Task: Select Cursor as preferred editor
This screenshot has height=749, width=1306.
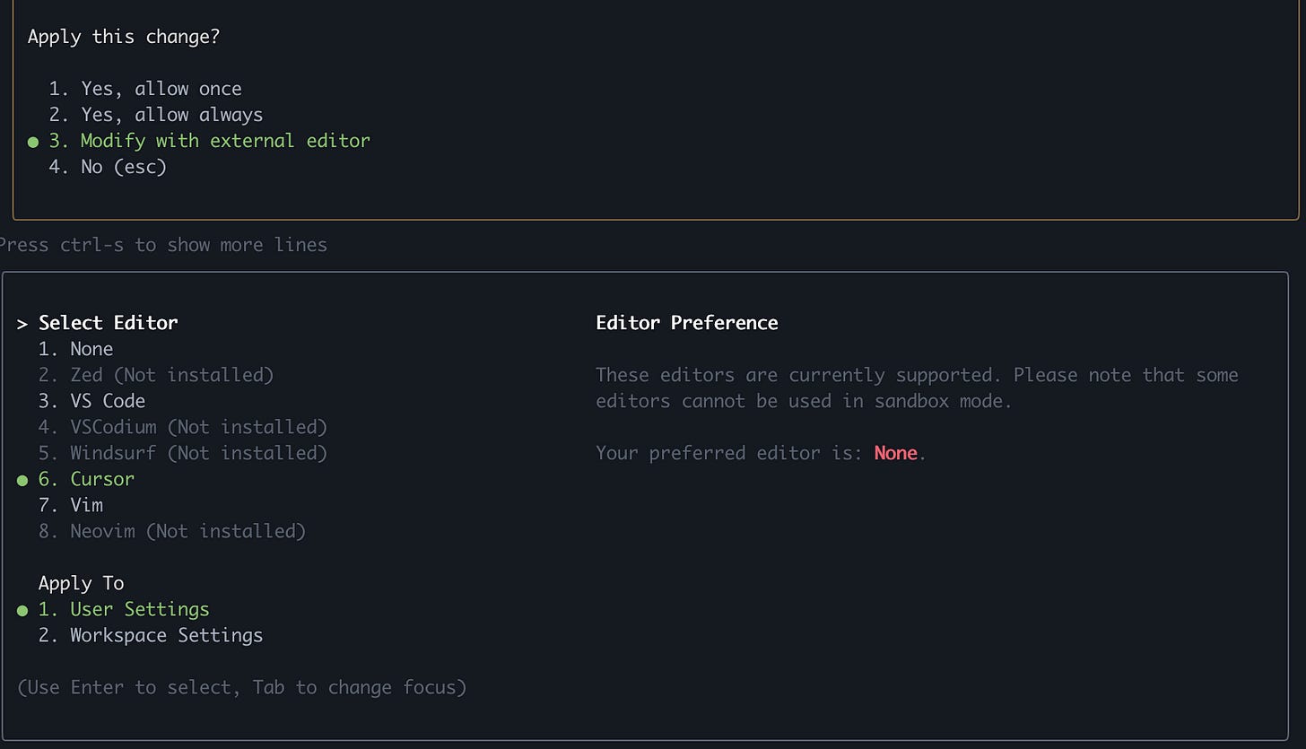Action: point(101,478)
